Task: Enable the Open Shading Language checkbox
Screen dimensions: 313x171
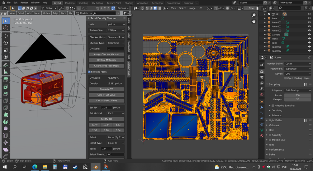Action: point(286,78)
